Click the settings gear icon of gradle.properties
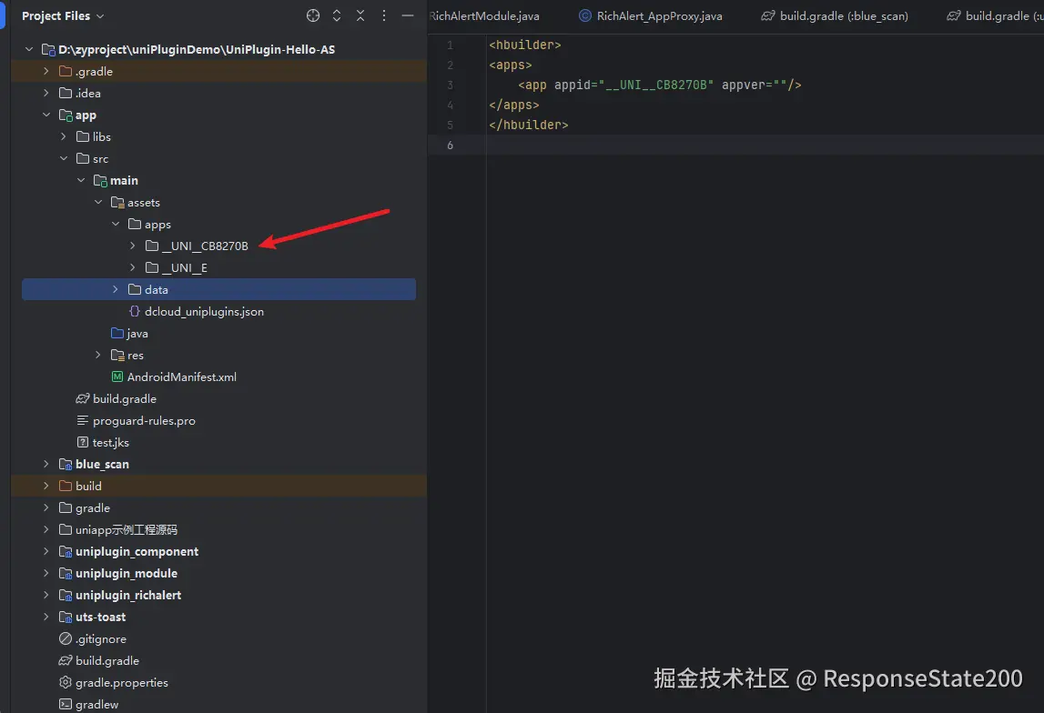The image size is (1044, 713). [66, 682]
